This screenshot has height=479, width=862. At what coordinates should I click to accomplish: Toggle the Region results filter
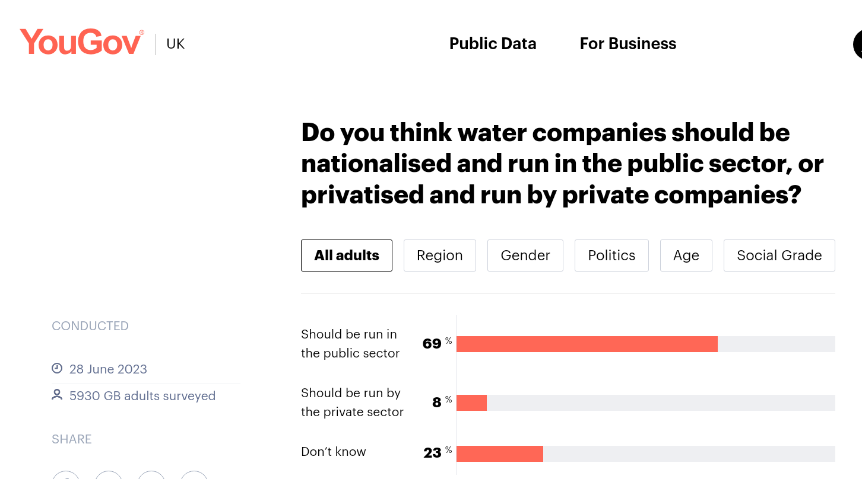point(439,255)
